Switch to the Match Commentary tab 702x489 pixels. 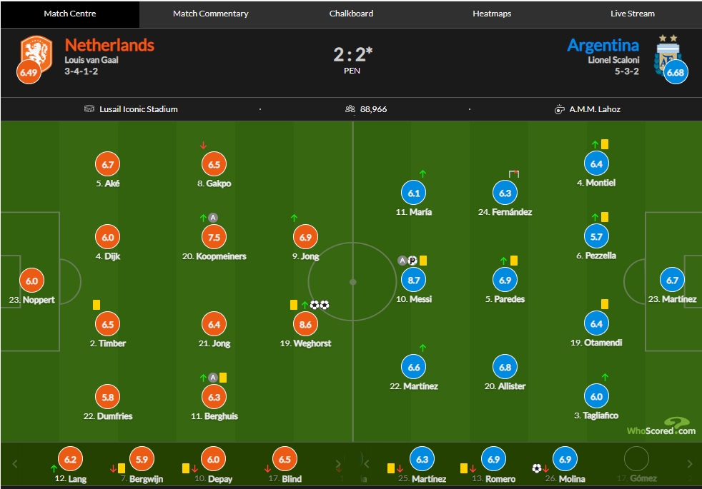coord(210,14)
